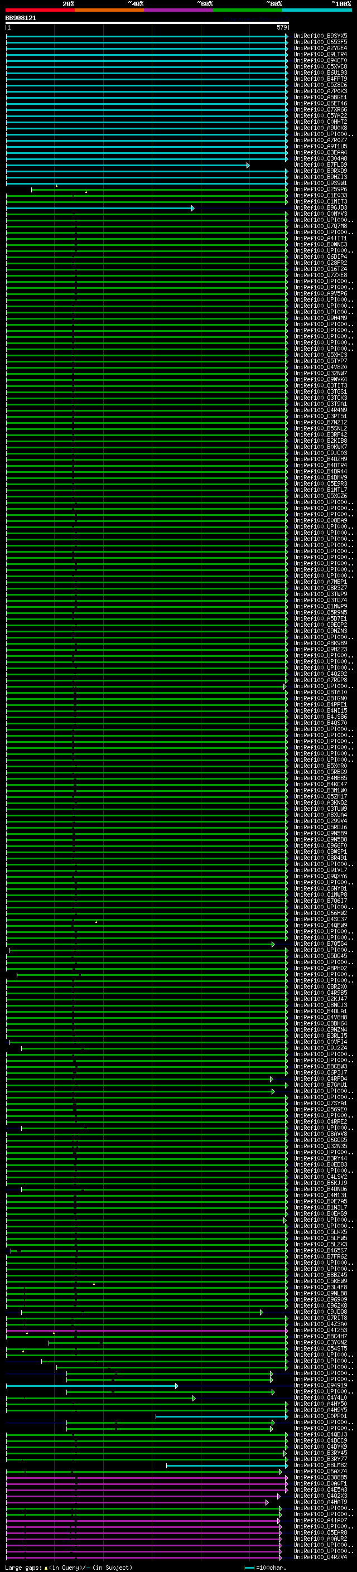Viewport: 357px width, 1572px height.
Task: Select hit label UniRef100_Q9WVK4
Action: coord(320,380)
